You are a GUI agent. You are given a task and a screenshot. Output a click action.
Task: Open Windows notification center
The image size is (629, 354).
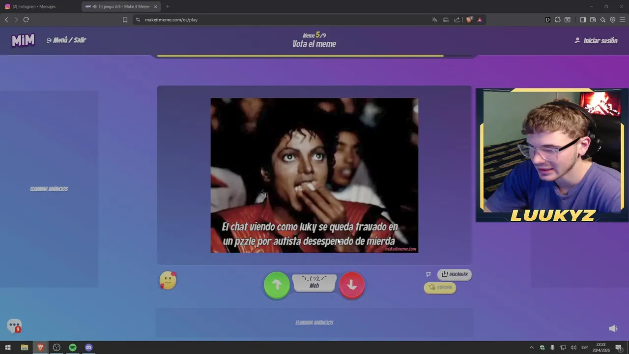click(619, 348)
